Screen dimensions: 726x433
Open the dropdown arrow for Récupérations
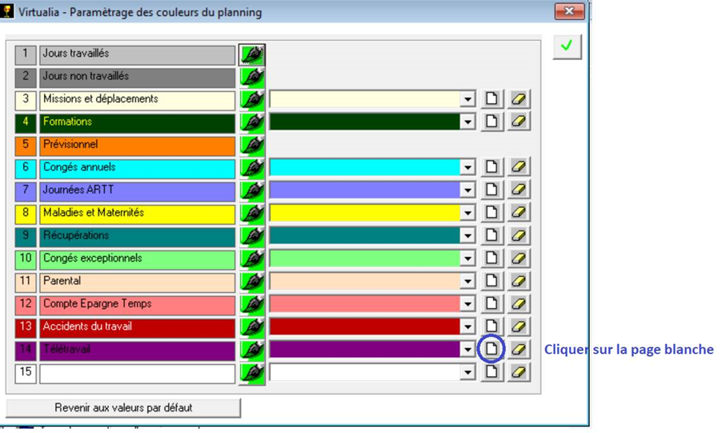[x=467, y=236]
